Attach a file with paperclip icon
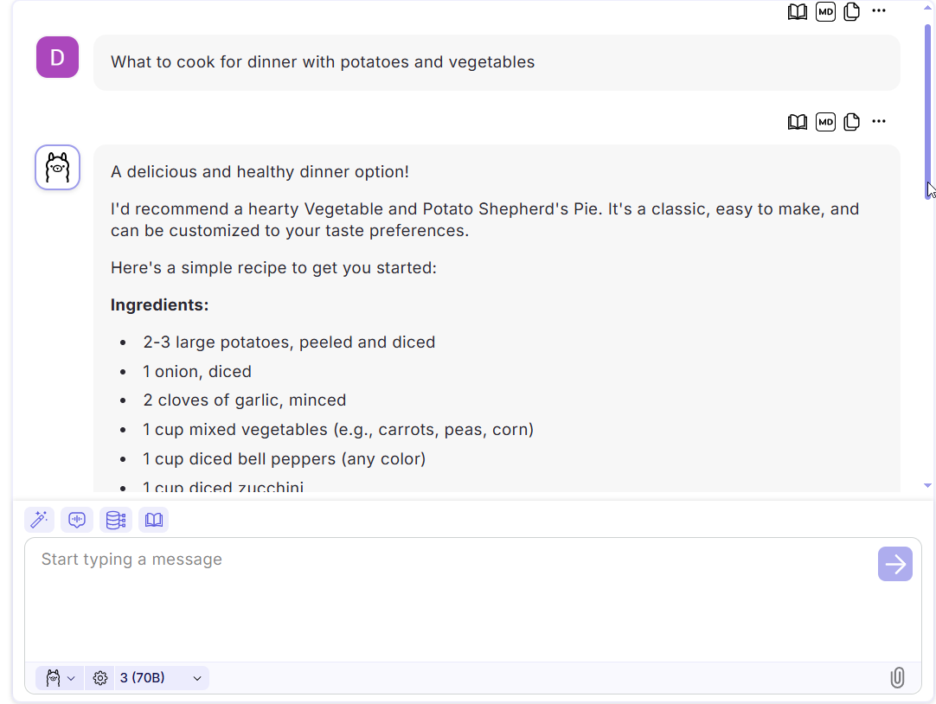This screenshot has height=704, width=936. click(897, 678)
